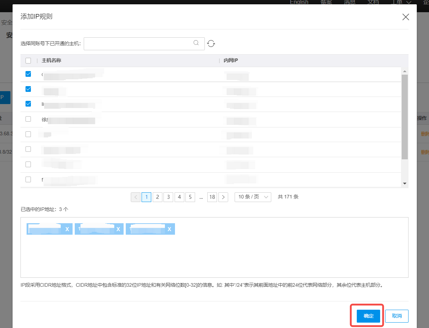Screen dimensions: 429x328
Task: Close the 添加IP规则 dialog
Action: point(406,17)
